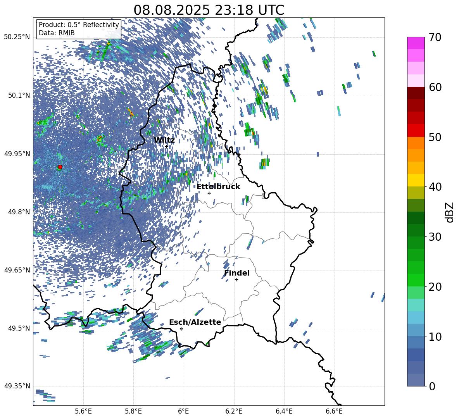Click the 6°E longitude label
This screenshot has width=459, height=419.
(183, 411)
